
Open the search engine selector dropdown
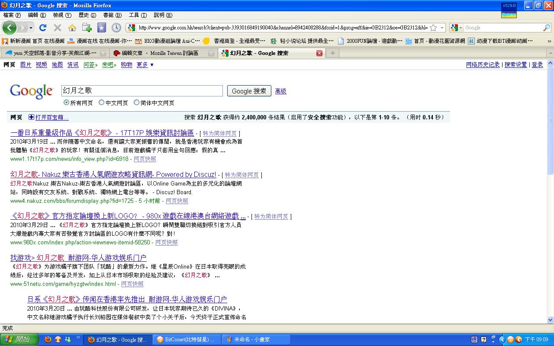tap(456, 28)
